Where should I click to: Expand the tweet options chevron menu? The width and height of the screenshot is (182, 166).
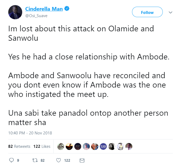pos(171,12)
